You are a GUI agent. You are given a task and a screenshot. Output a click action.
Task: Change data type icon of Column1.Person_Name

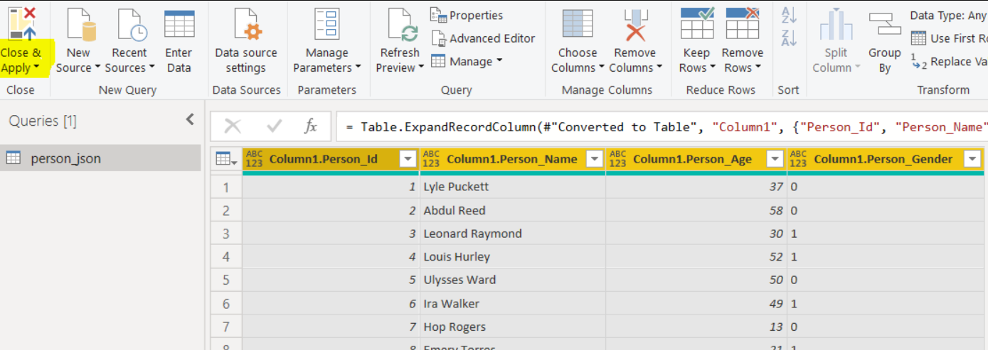tap(432, 159)
